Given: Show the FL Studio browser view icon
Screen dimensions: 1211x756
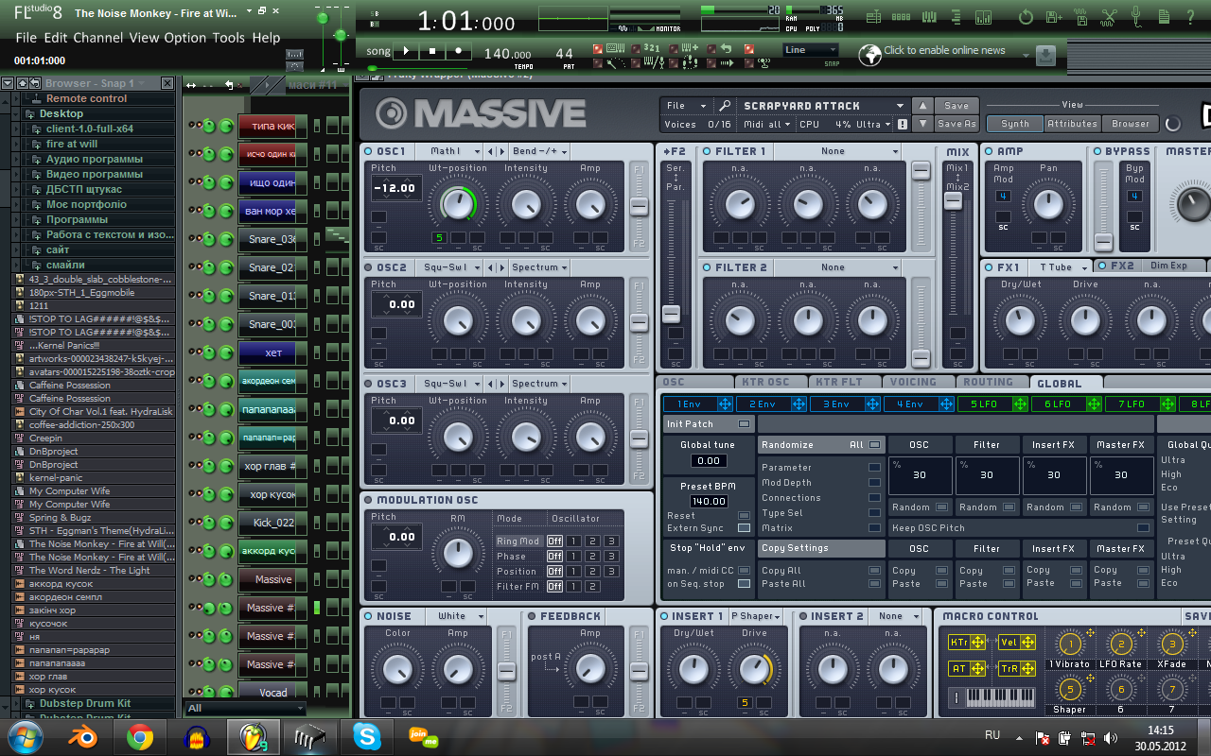Looking at the screenshot, I should pyautogui.click(x=956, y=17).
